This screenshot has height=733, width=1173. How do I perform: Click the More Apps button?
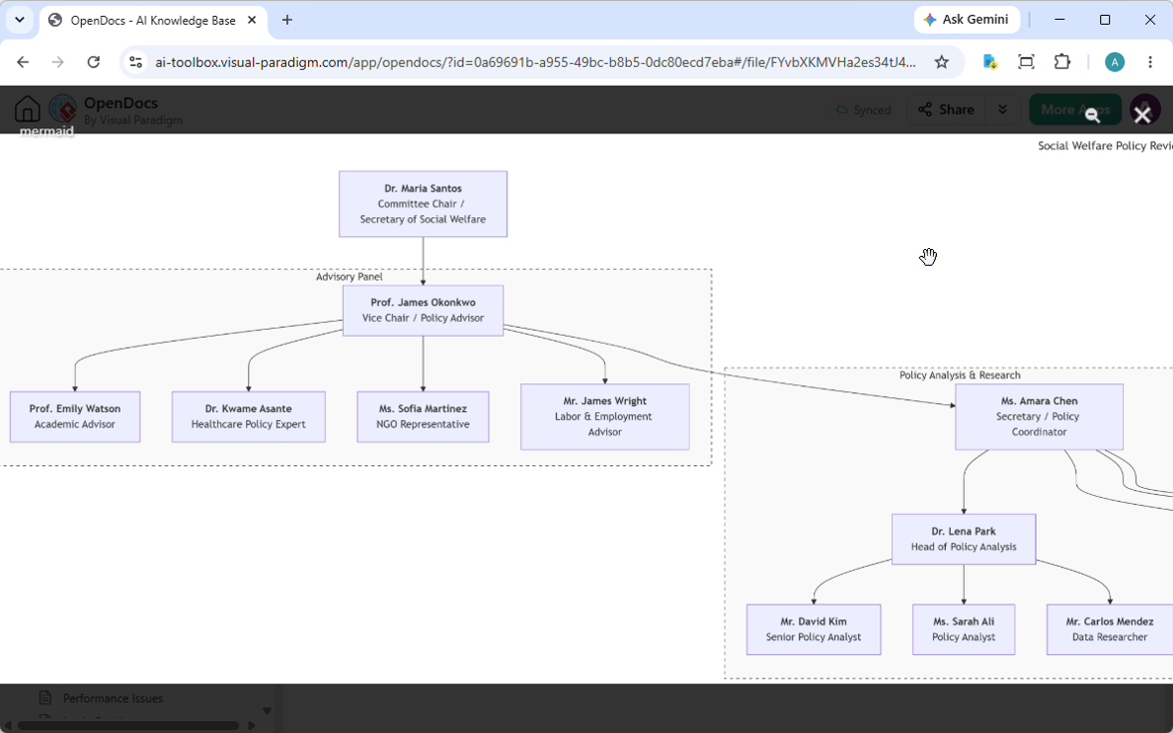pos(1075,110)
